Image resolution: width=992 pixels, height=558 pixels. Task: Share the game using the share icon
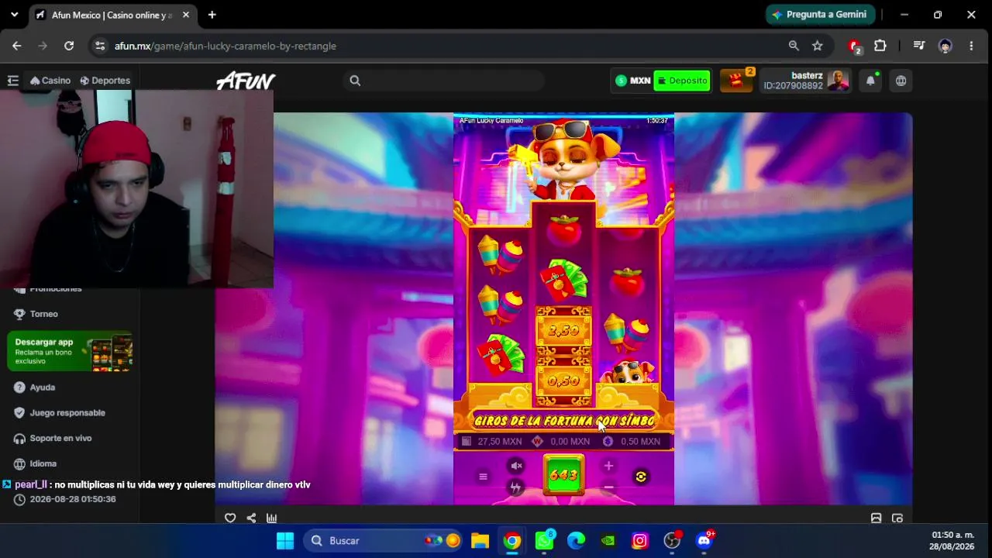251,518
